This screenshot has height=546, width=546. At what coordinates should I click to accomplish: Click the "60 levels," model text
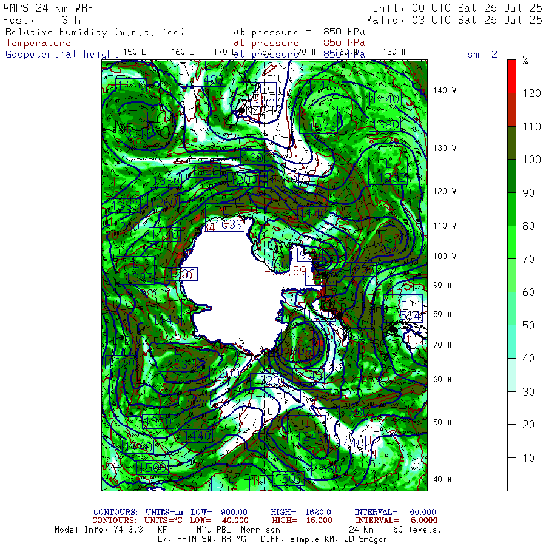[x=417, y=530]
